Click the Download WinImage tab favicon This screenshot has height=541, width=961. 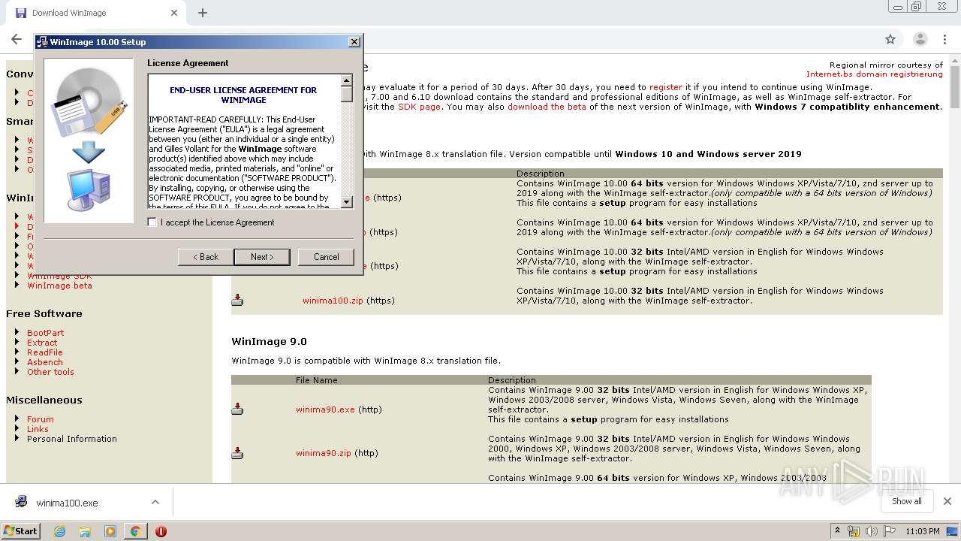(21, 13)
